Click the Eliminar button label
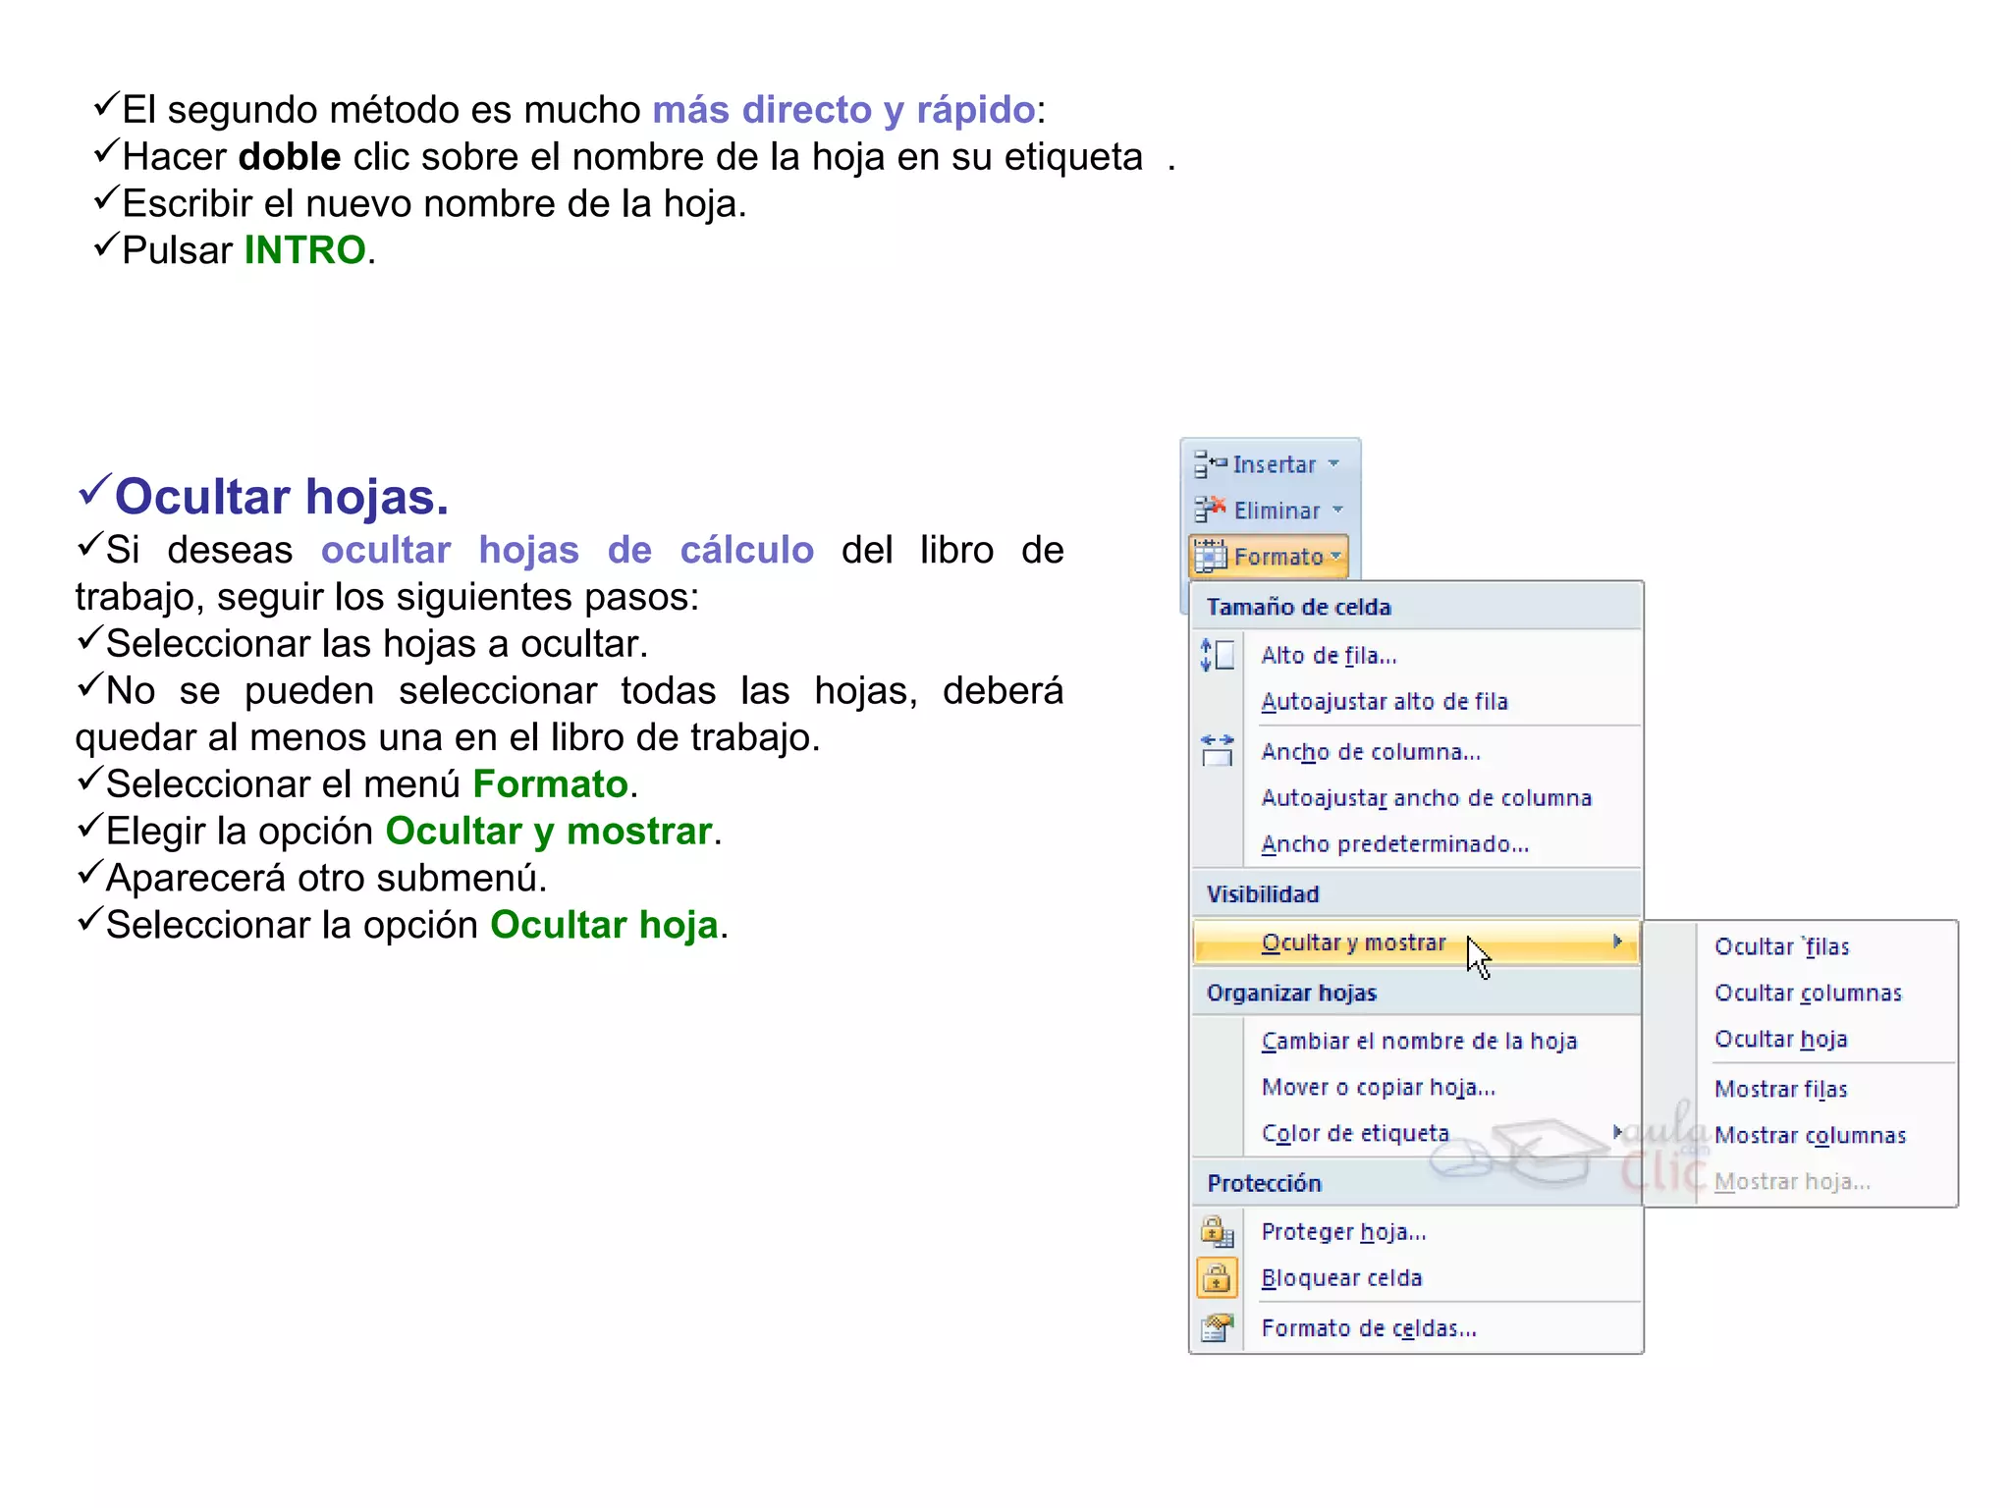Image resolution: width=2011 pixels, height=1508 pixels. [x=1277, y=511]
